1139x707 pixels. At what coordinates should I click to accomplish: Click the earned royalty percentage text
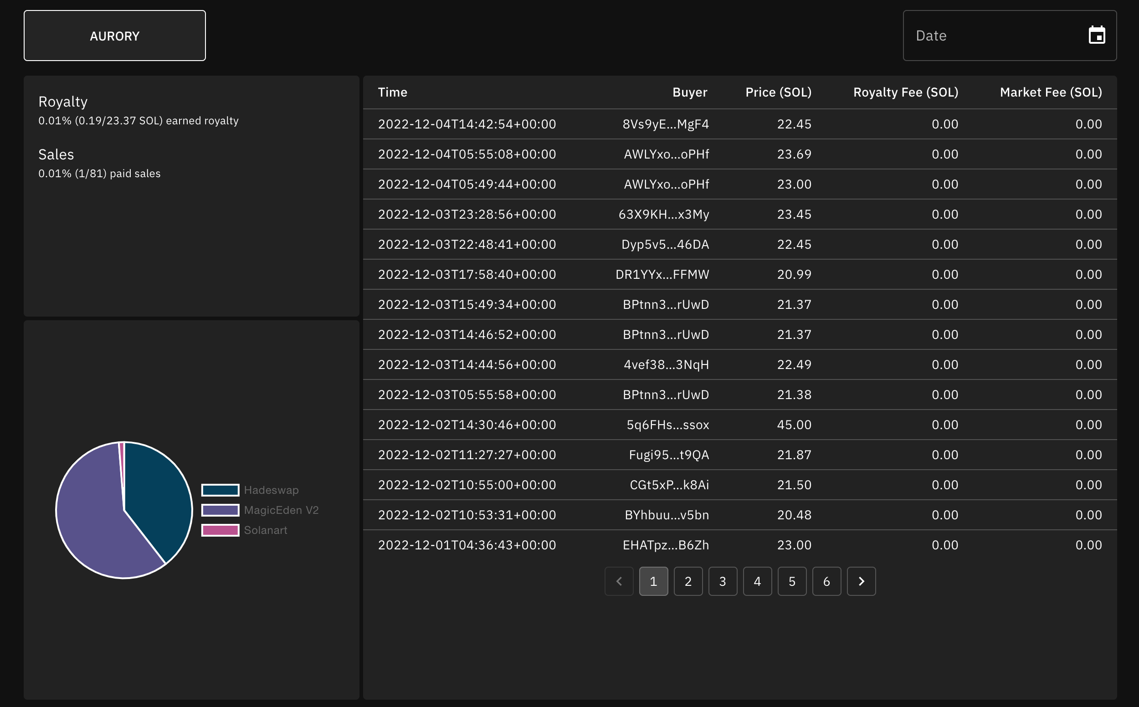click(139, 121)
